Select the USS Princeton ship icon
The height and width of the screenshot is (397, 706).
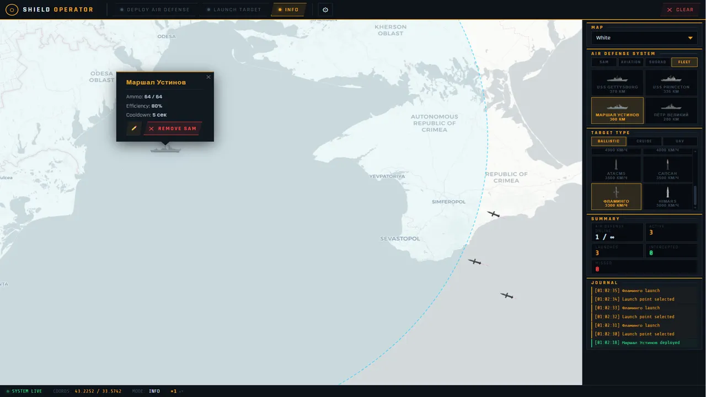coord(671,79)
